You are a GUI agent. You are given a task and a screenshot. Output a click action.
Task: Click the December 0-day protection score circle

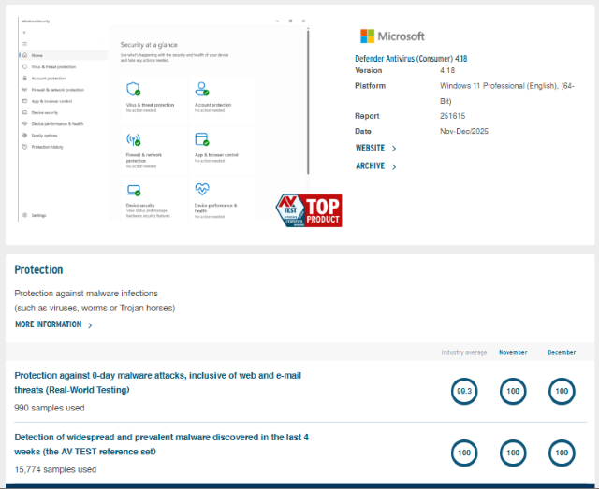click(562, 392)
